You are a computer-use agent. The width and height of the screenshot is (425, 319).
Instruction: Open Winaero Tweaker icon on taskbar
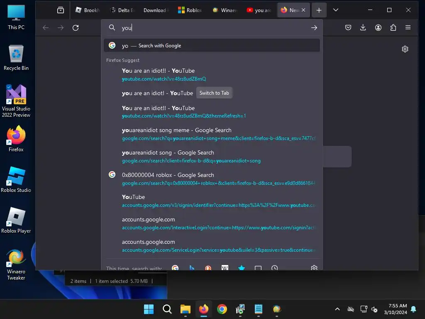[277, 309]
